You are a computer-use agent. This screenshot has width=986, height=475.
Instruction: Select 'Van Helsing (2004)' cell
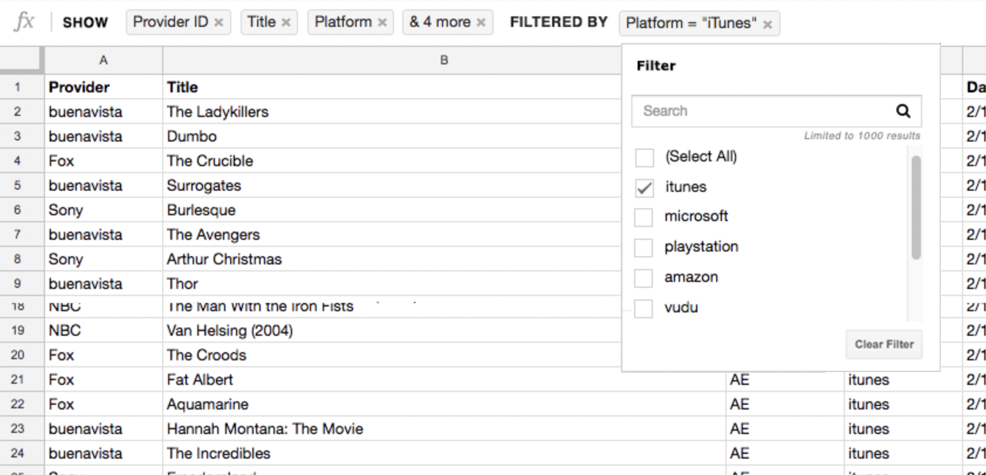tap(391, 330)
